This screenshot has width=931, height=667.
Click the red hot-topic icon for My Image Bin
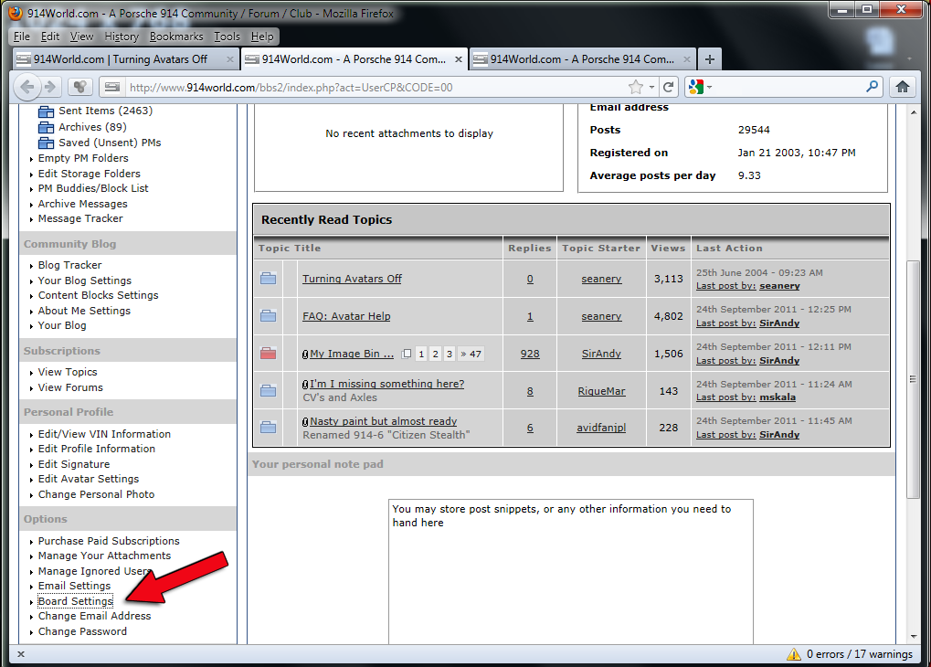[269, 353]
